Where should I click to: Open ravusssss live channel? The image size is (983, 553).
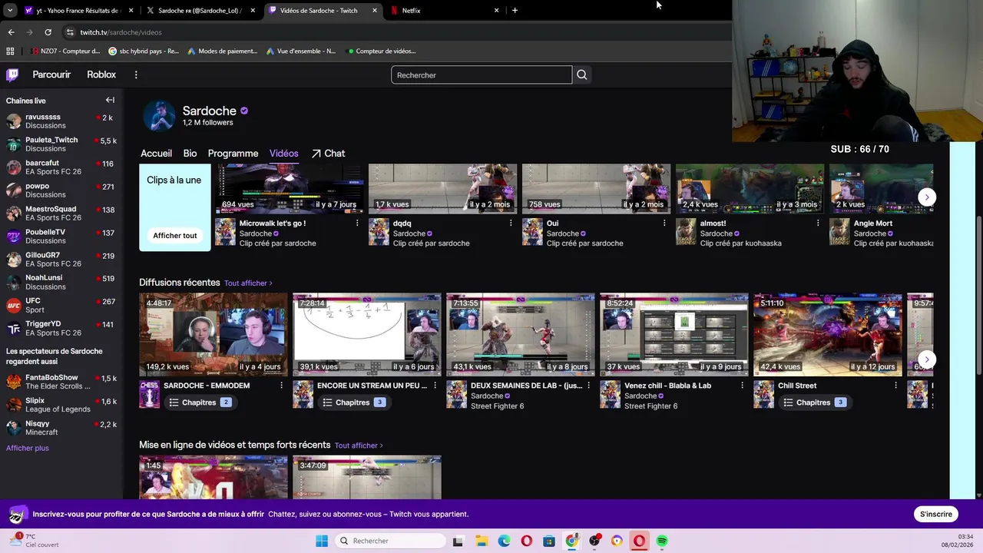pos(60,121)
